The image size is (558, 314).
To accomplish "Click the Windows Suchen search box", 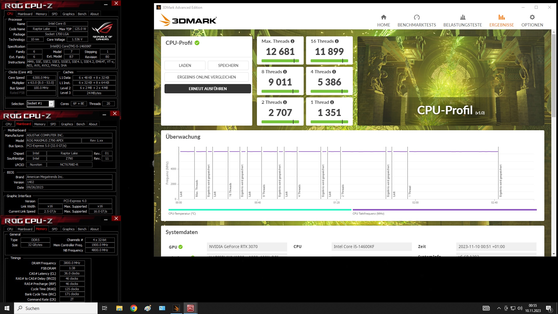I will click(x=56, y=308).
